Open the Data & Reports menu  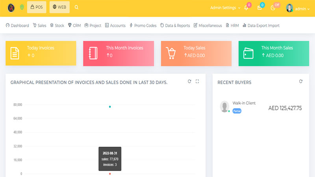(175, 26)
